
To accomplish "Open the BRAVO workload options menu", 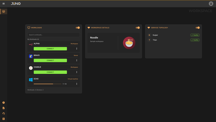I will [77, 60].
